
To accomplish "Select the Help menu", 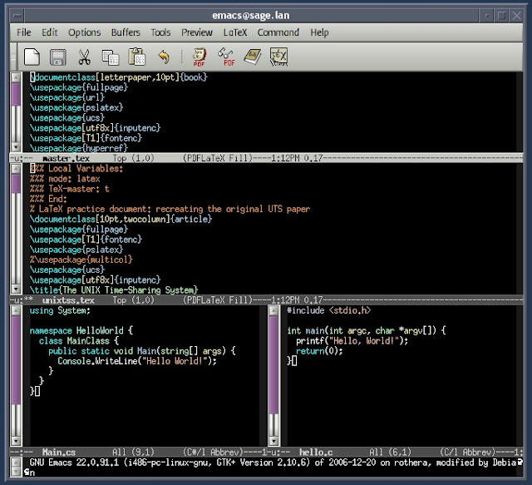I will coord(320,32).
